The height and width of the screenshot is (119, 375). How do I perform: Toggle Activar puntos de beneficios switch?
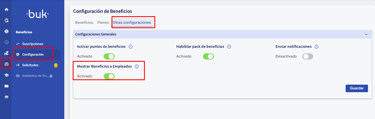[x=109, y=56]
